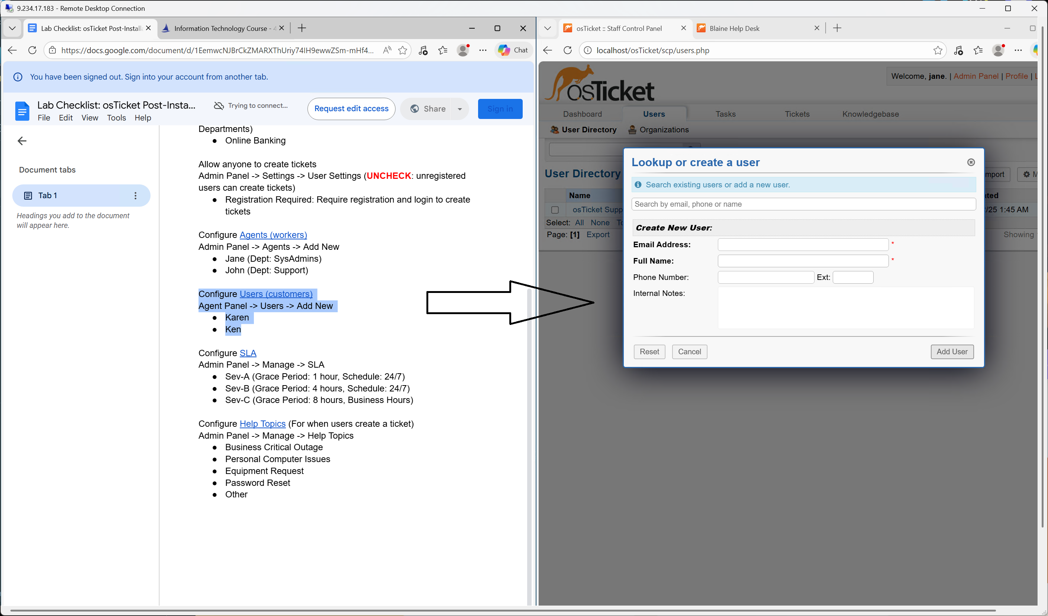This screenshot has width=1048, height=616.
Task: Open the Users (customers) hyperlink
Action: point(276,294)
